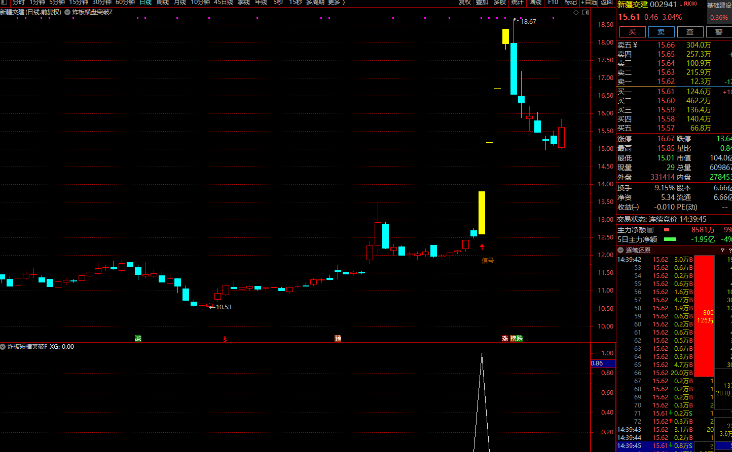This screenshot has width=732, height=452.
Task: Click the 涨 marker icon on timeline
Action: pyautogui.click(x=505, y=338)
